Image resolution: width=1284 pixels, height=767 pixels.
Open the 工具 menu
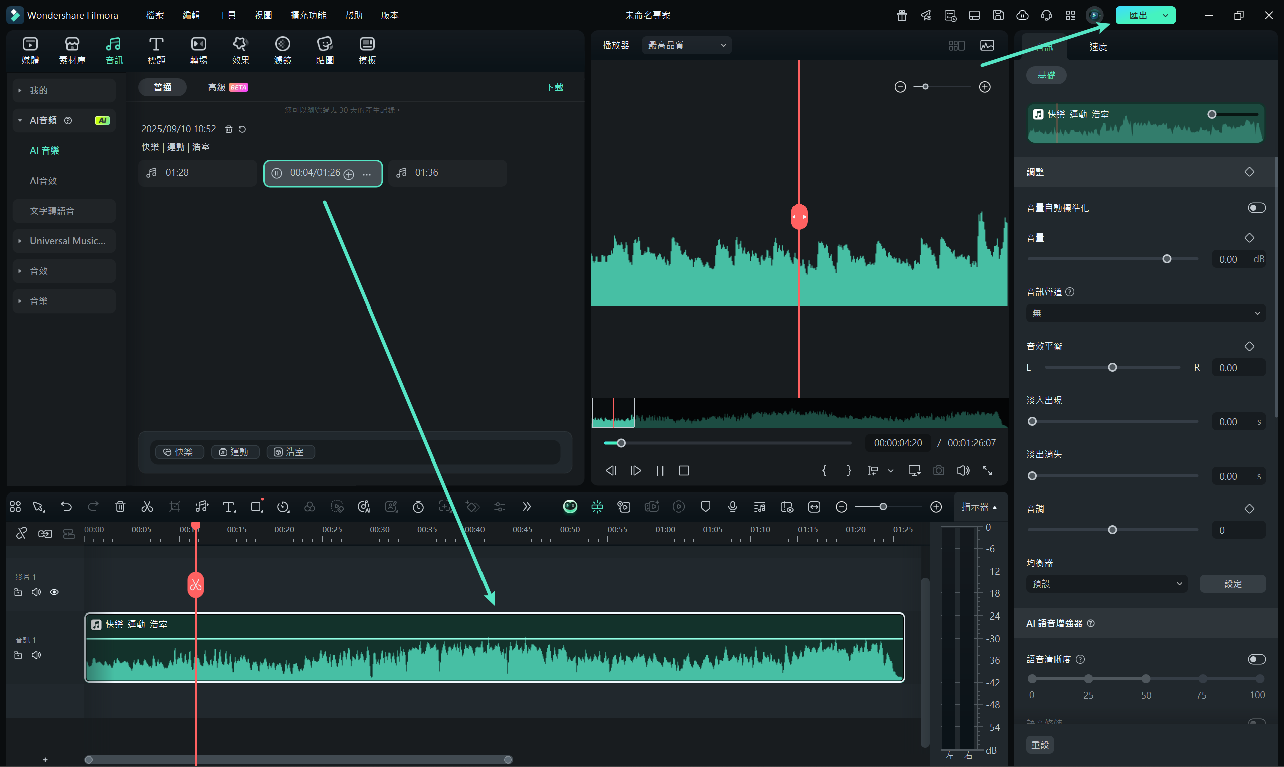click(x=227, y=15)
